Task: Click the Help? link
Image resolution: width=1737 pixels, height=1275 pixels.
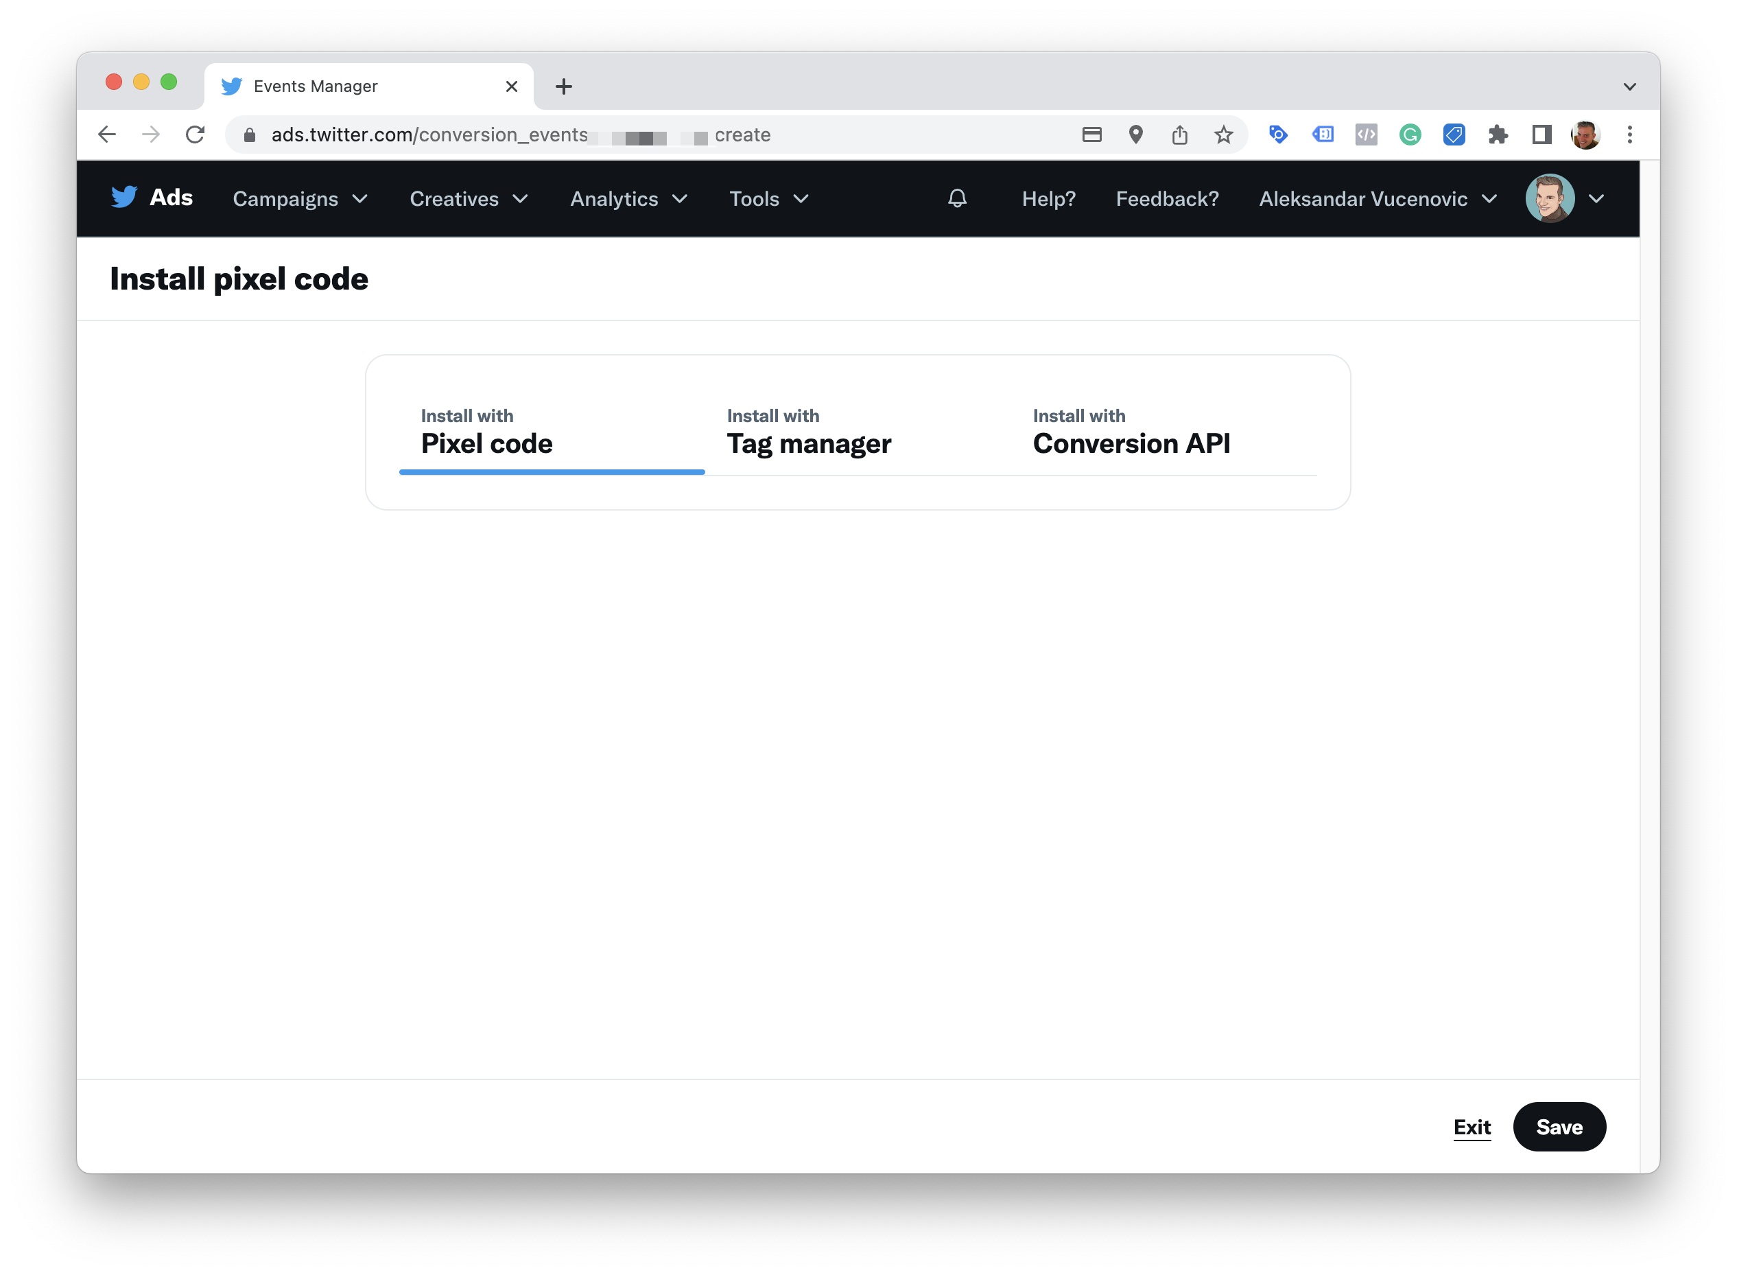Action: tap(1048, 198)
